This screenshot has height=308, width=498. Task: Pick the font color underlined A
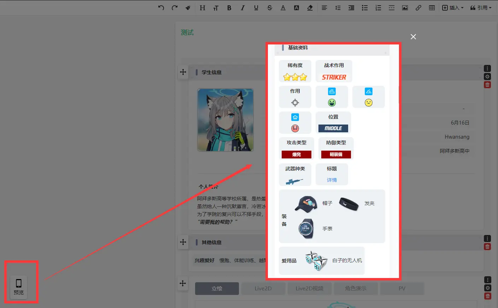[283, 8]
